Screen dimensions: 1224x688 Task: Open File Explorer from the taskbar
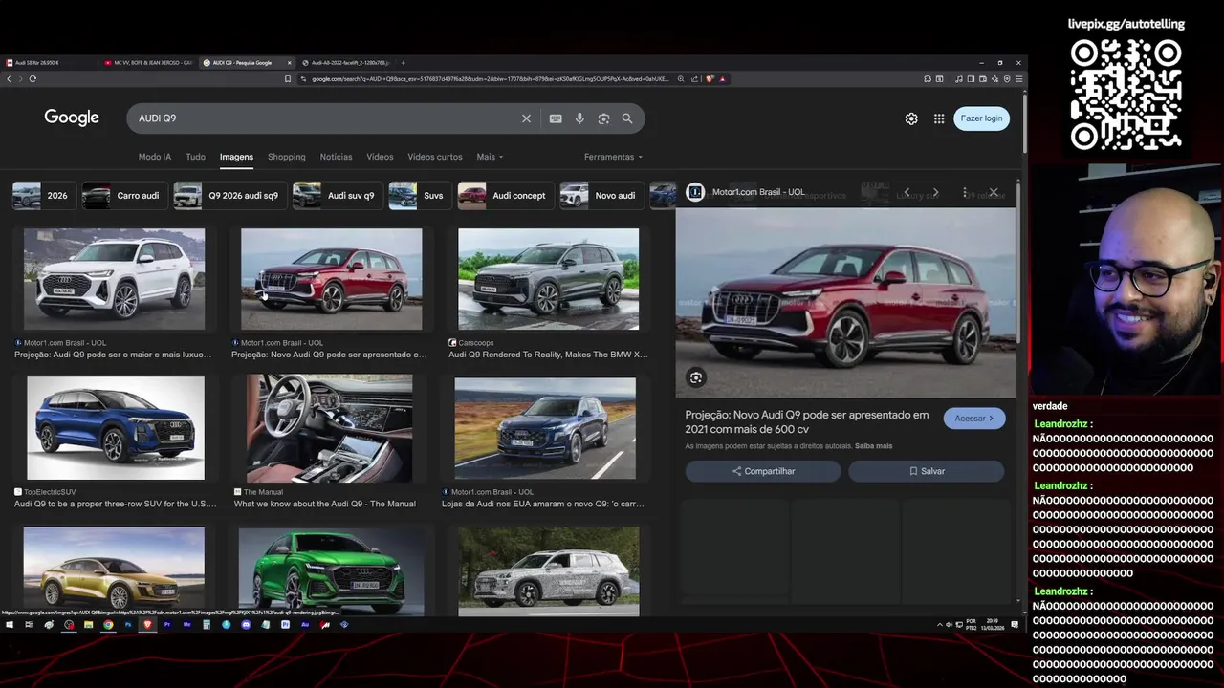pos(88,625)
